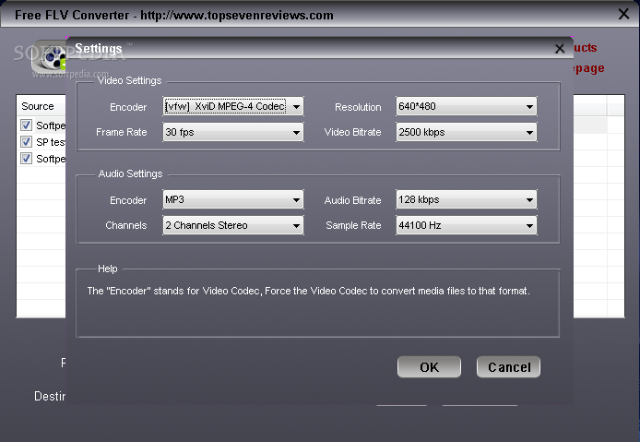Viewport: 640px width, 442px height.
Task: Uncheck the third Softpe source file checkbox
Action: point(26,158)
